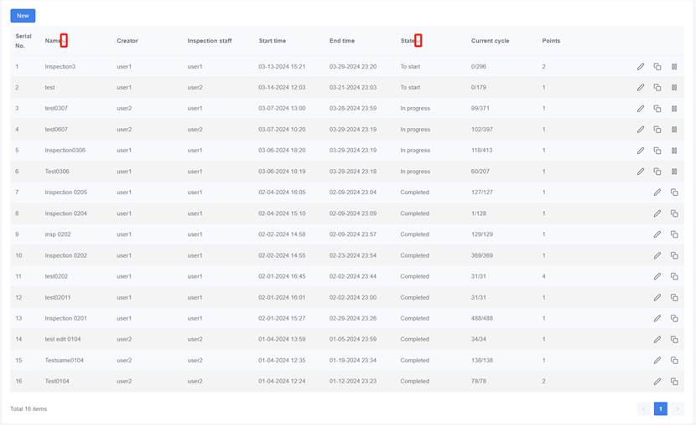The width and height of the screenshot is (696, 426).
Task: Edit the Inspection3 row with pencil icon
Action: click(641, 66)
